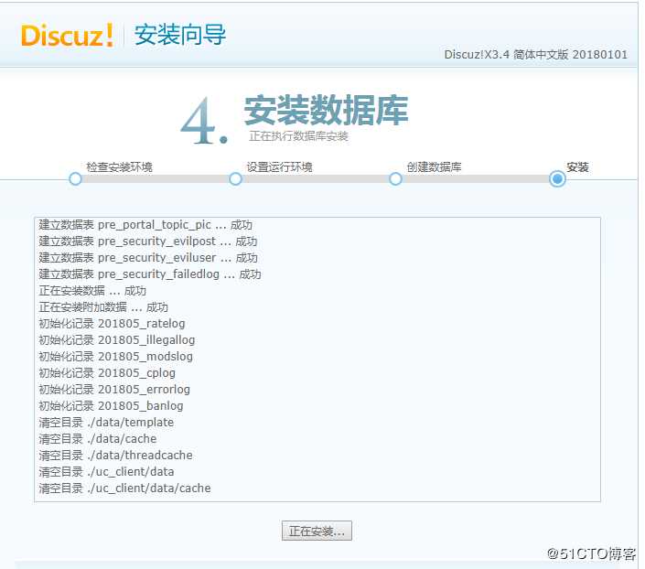Click log line 正在安装附加数据 ... 成功
Image resolution: width=645 pixels, height=569 pixels.
103,307
